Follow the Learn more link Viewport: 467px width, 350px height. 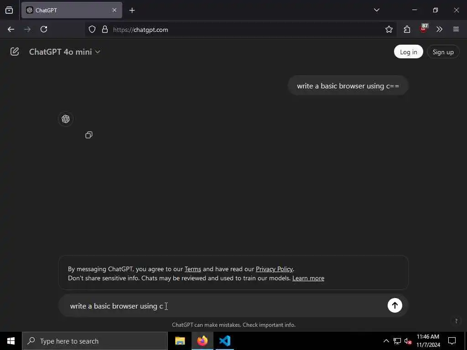[308, 278]
